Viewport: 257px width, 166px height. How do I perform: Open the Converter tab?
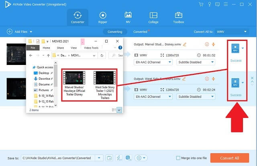[78, 18]
